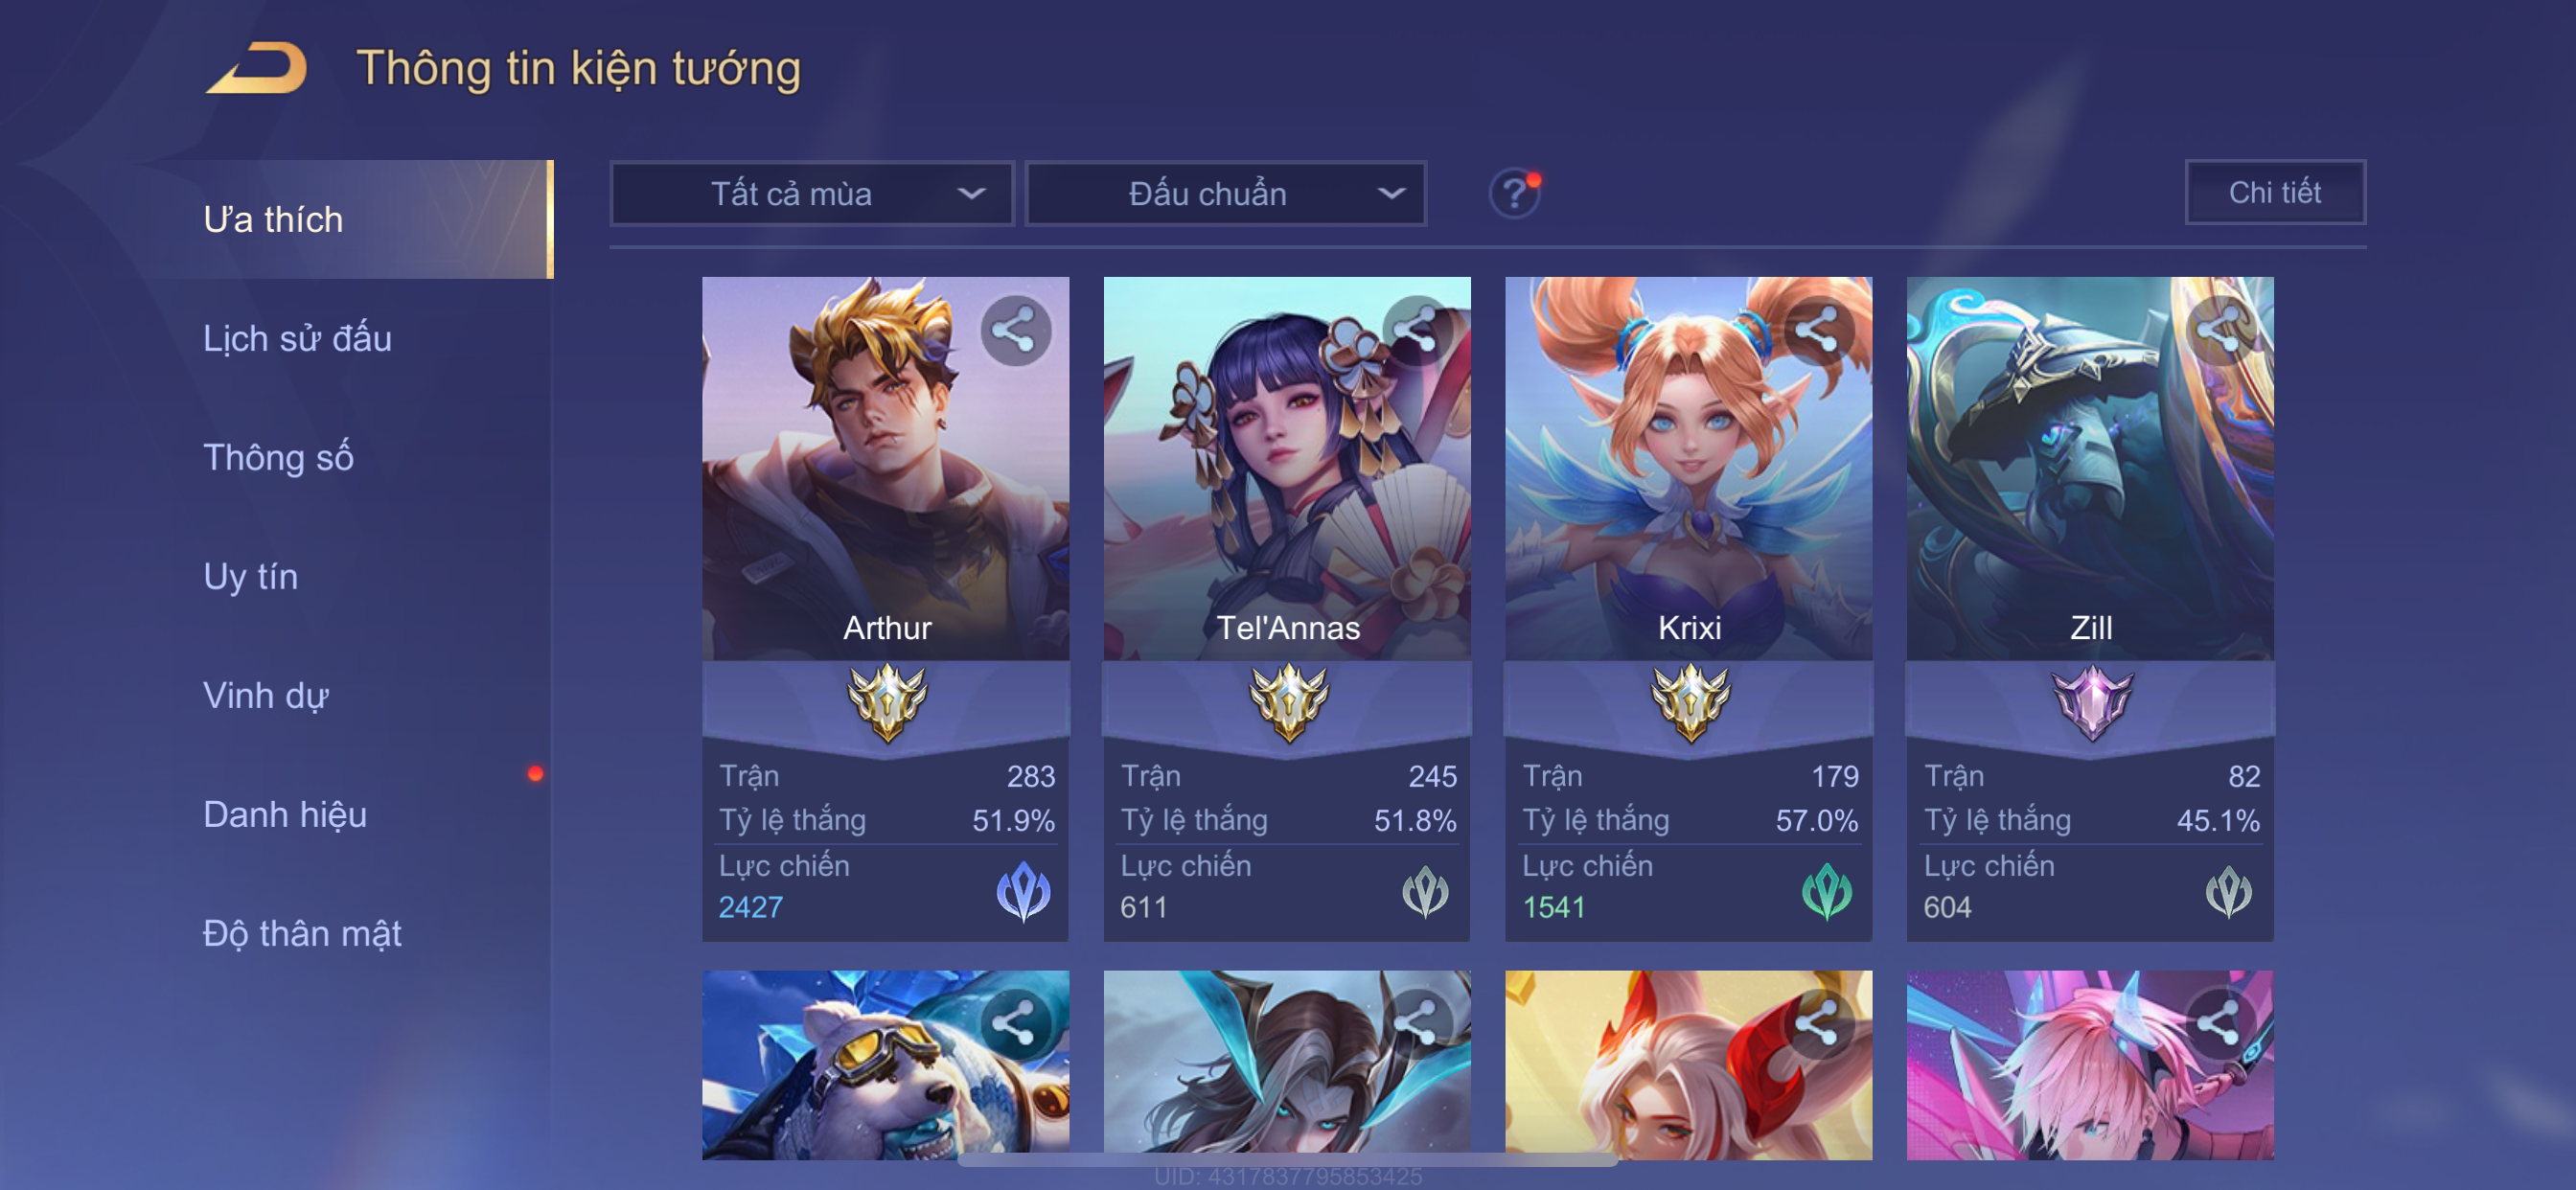Viewport: 2576px width, 1190px height.
Task: Expand the Đấu chuẩn match type dropdown
Action: [1226, 194]
